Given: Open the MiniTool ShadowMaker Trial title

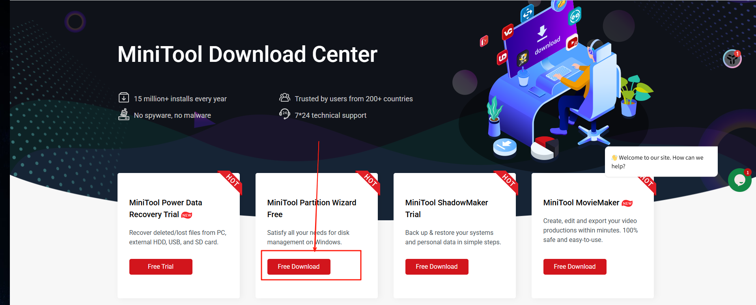Looking at the screenshot, I should tap(446, 208).
